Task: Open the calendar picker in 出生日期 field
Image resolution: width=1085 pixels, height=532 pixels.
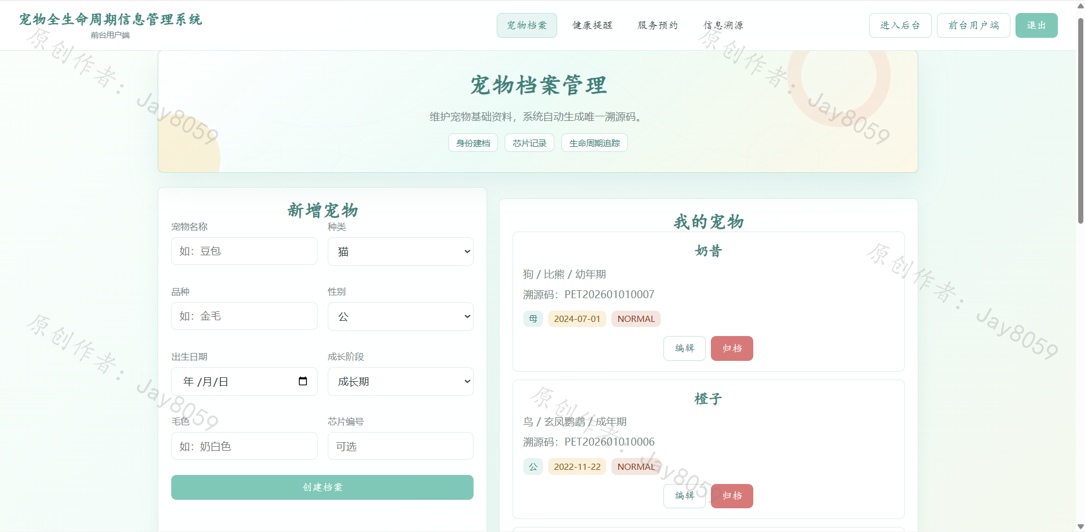Action: (303, 381)
